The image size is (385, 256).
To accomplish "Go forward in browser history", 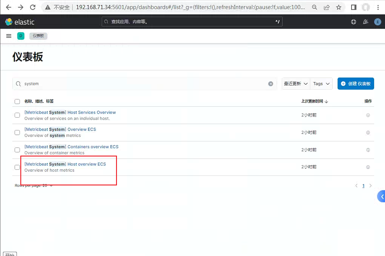I will pyautogui.click(x=21, y=7).
